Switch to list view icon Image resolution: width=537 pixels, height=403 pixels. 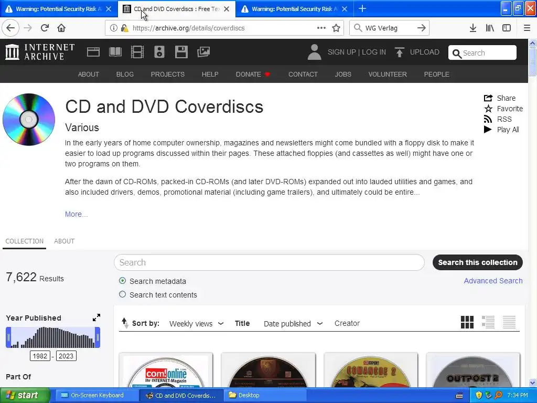488,322
